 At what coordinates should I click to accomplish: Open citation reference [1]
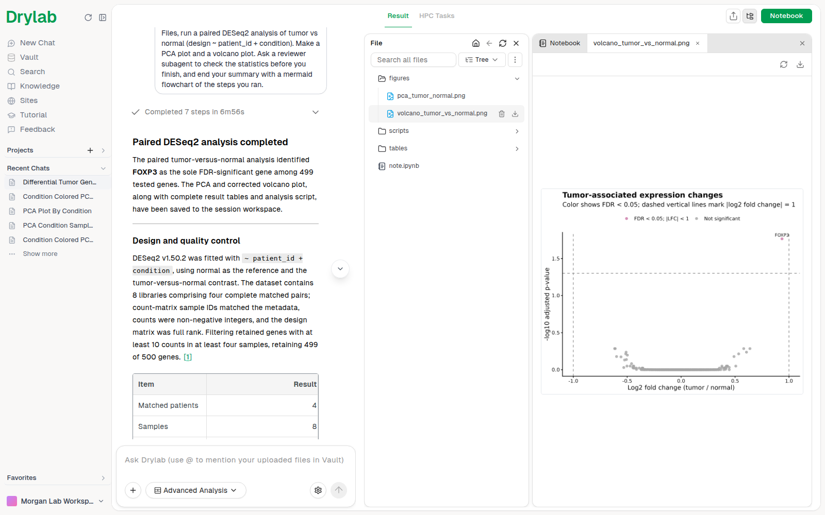pyautogui.click(x=188, y=357)
